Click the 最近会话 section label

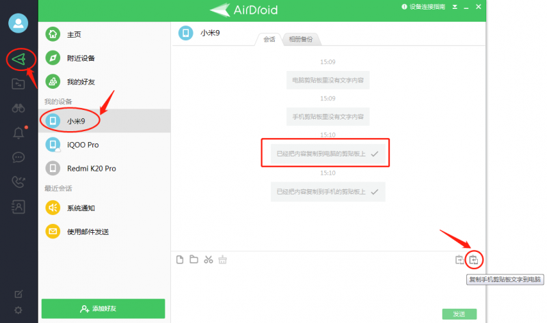tap(58, 188)
